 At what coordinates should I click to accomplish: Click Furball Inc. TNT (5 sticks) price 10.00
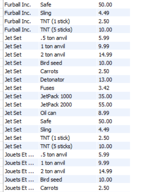[113, 30]
